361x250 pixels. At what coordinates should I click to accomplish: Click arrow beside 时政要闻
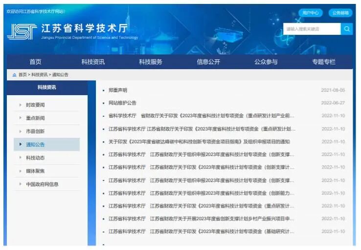pos(21,105)
